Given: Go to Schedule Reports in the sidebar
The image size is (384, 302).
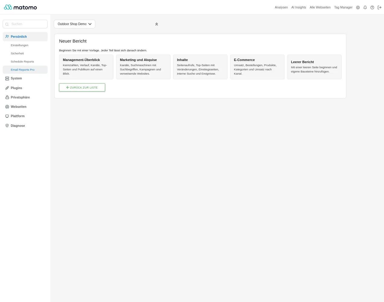Looking at the screenshot, I should coord(25,62).
